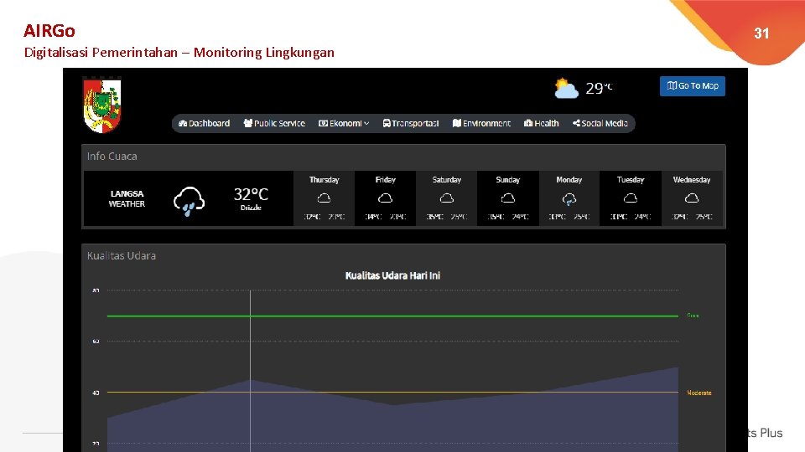The image size is (805, 452).
Task: Select the Saturday forecast label
Action: tap(447, 180)
